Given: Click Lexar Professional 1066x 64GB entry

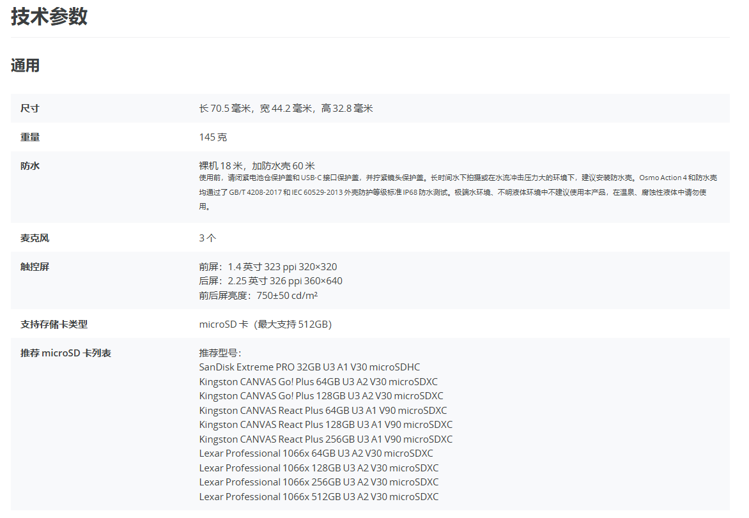Looking at the screenshot, I should click(316, 453).
